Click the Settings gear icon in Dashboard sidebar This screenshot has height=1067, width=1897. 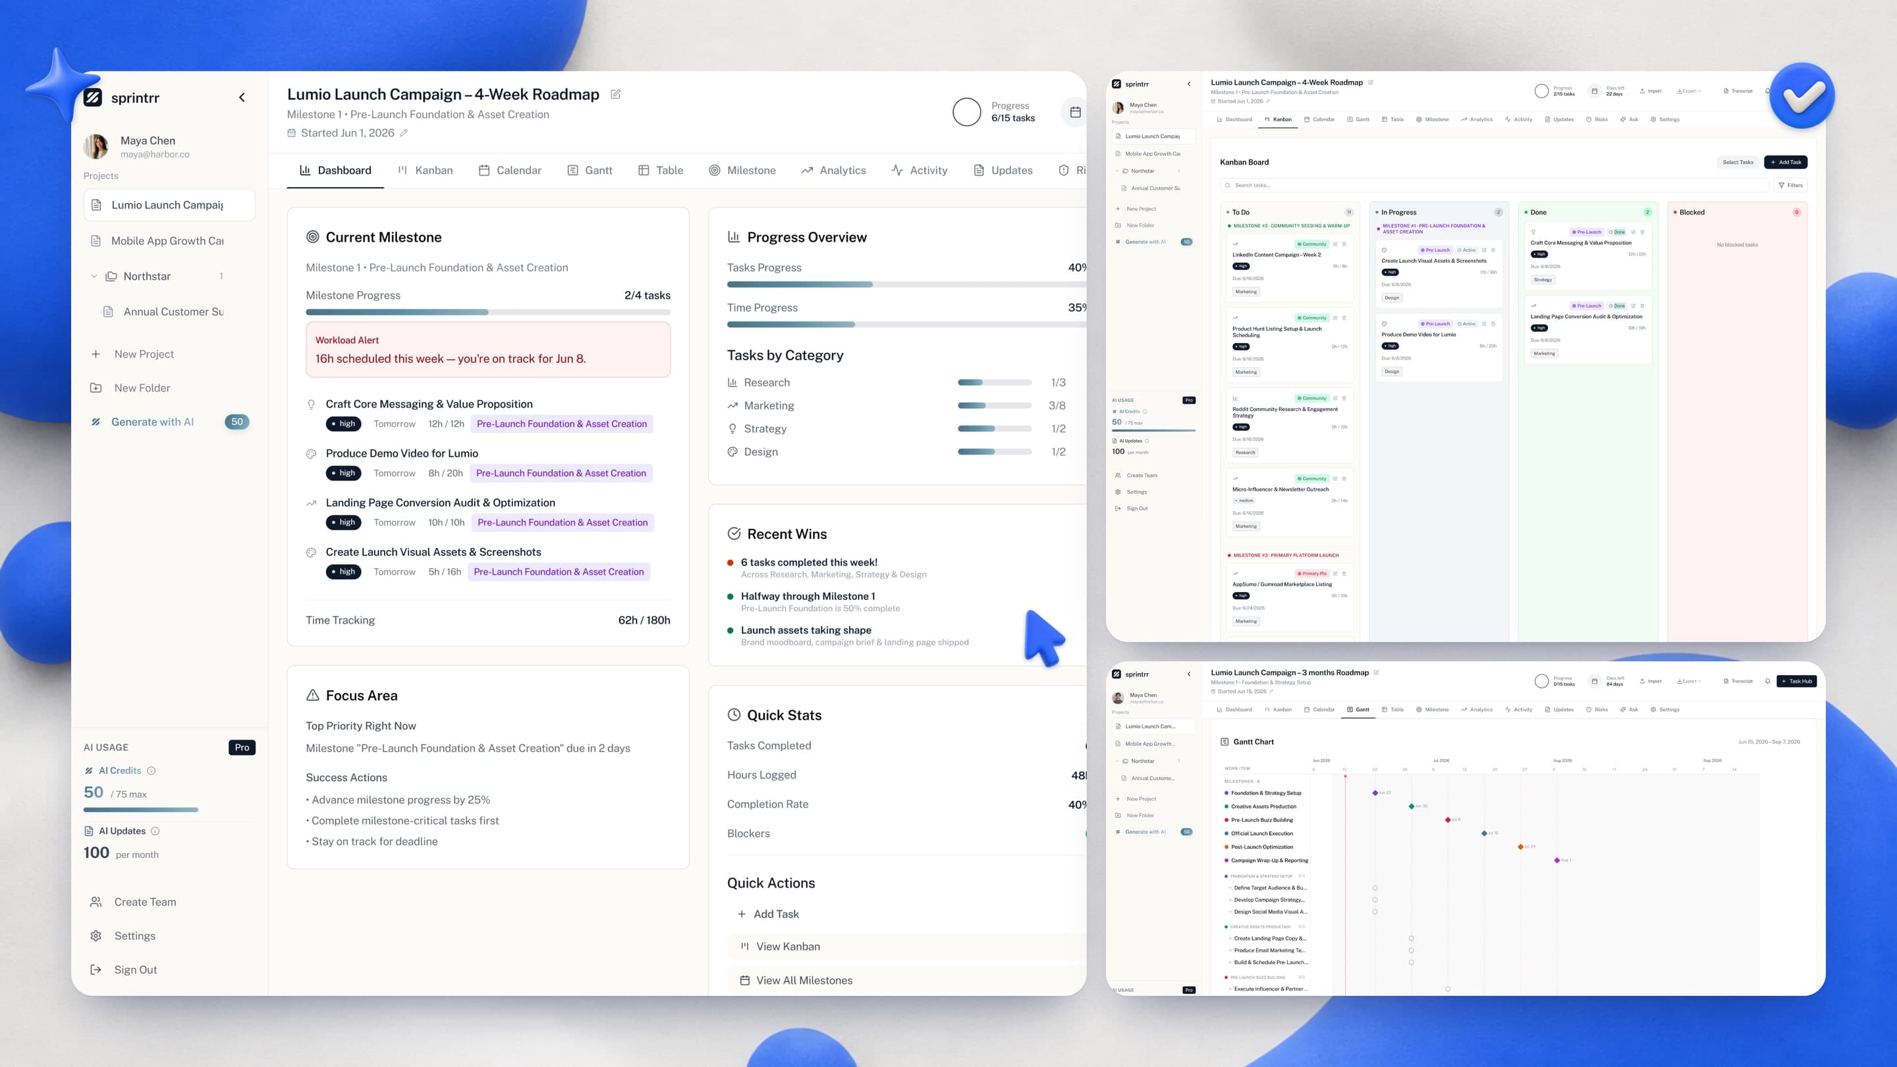[x=96, y=936]
